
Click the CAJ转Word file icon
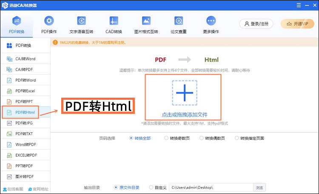9,59
